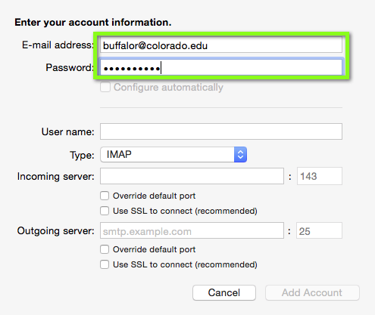This screenshot has width=375, height=315.
Task: Enable Use SSL to connect for outgoing server
Action: (x=105, y=264)
